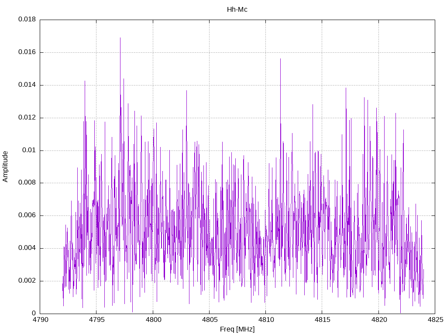The width and height of the screenshot is (447, 335).
Task: Click the 4800 x-axis tick label
Action: pyautogui.click(x=153, y=320)
